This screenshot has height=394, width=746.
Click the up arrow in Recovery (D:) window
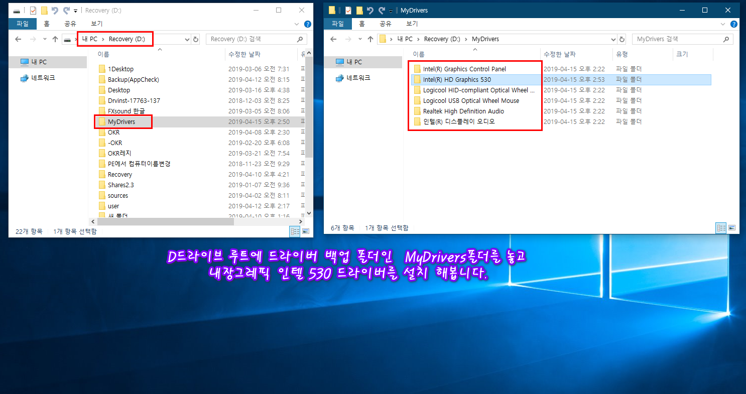[55, 39]
